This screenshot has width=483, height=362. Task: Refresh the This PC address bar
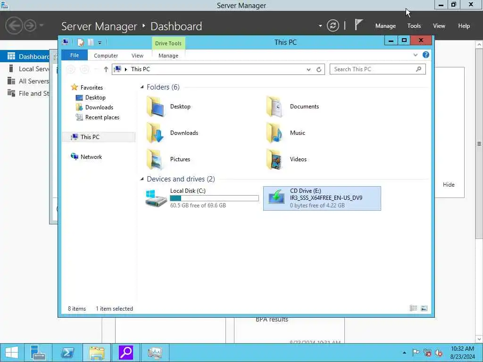coord(319,70)
